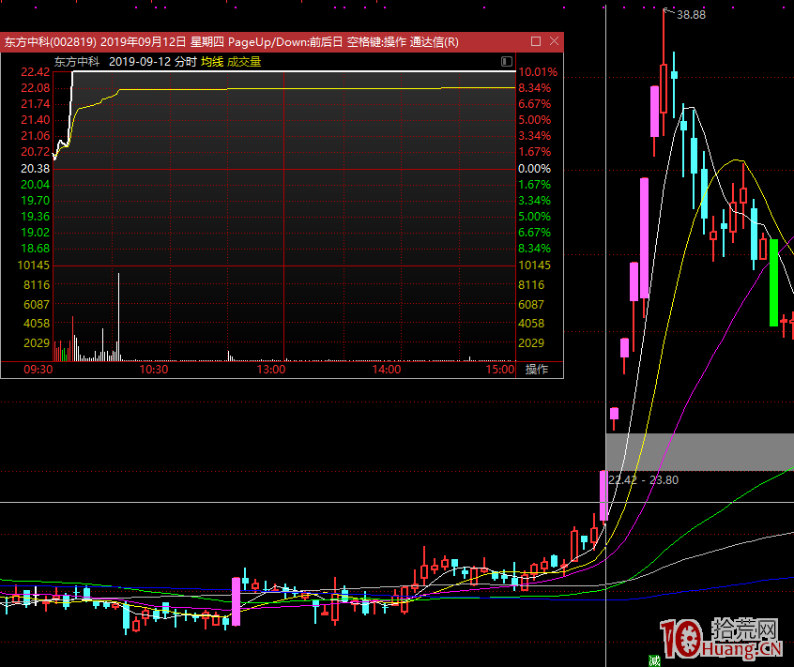Click the gray gap rectangle on the K-line chart
This screenshot has width=794, height=667.
click(x=699, y=451)
